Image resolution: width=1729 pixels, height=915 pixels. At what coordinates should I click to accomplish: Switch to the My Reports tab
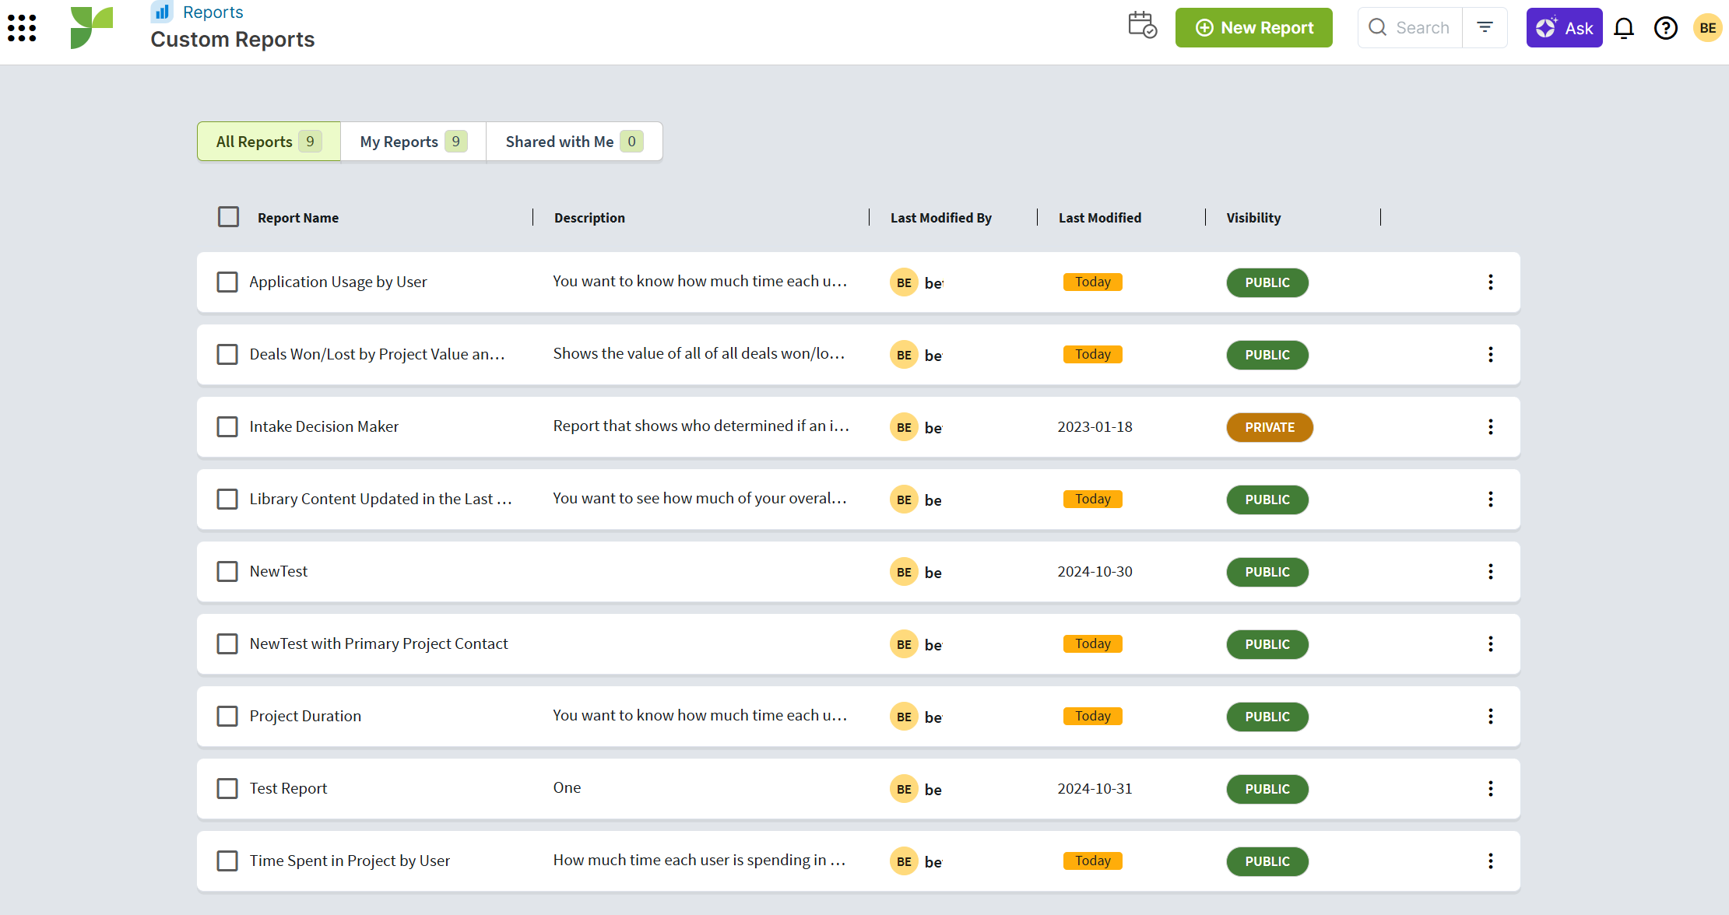413,142
